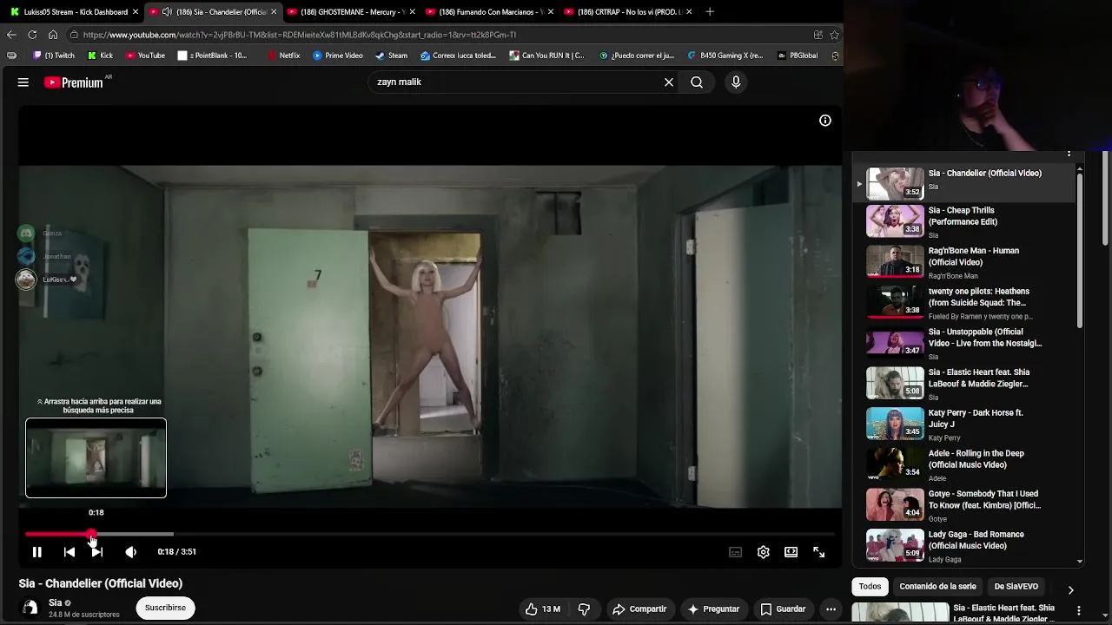Click the video progress bar scrubber
Image resolution: width=1112 pixels, height=625 pixels.
(x=91, y=534)
